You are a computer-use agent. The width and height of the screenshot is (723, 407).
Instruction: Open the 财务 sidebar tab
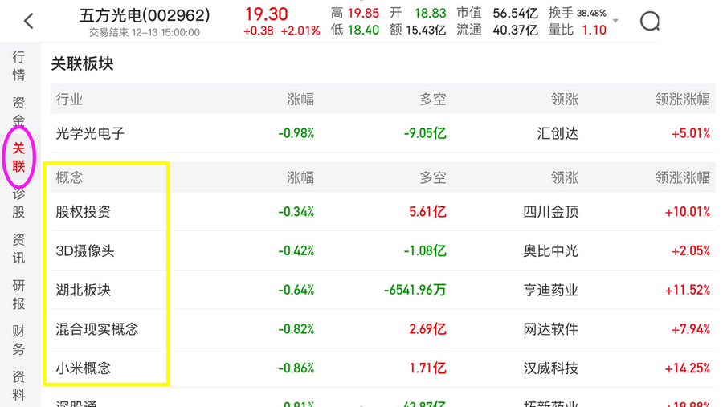[x=18, y=340]
